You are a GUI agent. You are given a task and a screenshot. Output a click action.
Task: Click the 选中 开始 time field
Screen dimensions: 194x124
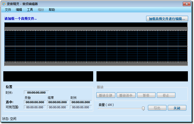[x=35, y=102]
